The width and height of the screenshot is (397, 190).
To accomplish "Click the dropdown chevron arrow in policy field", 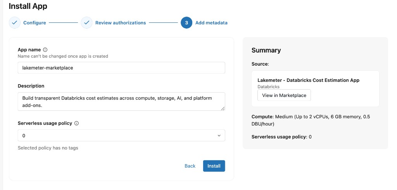I will pyautogui.click(x=219, y=136).
